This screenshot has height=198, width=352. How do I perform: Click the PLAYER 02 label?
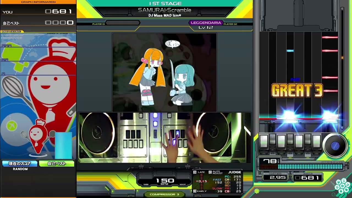(230, 24)
